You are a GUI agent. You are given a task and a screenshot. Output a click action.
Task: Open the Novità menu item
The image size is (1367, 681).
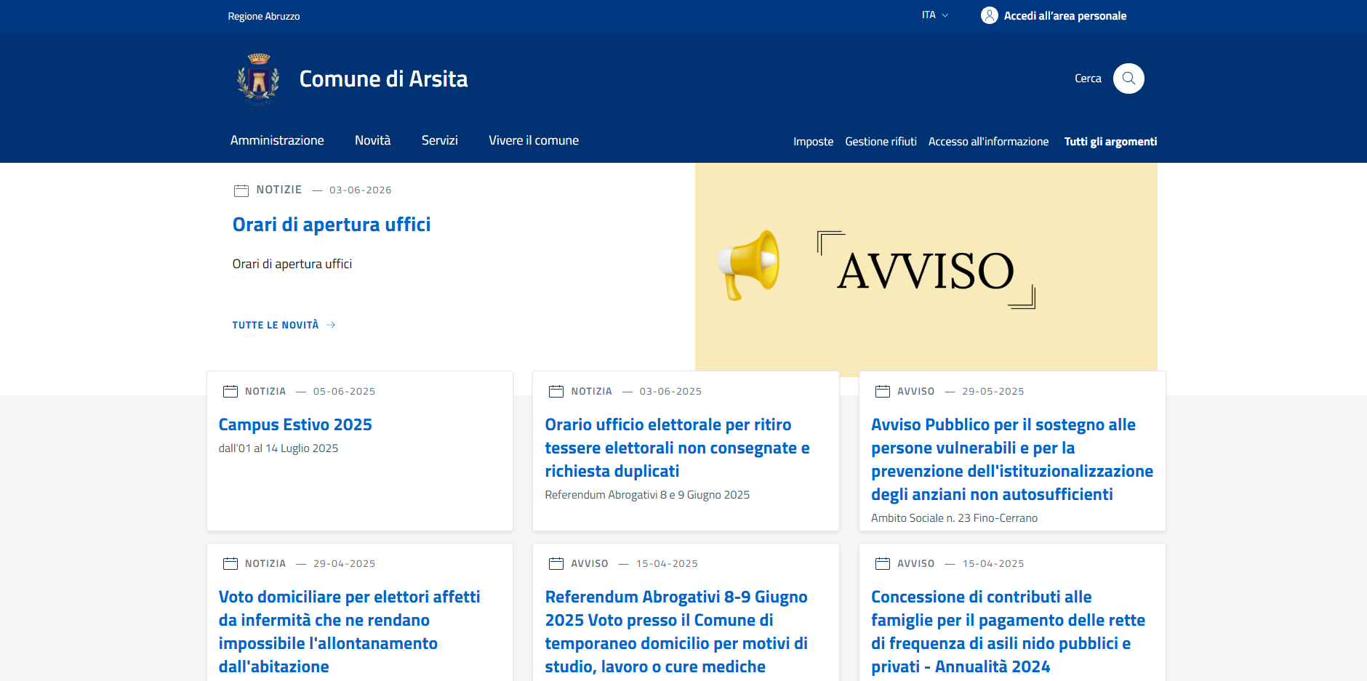372,140
